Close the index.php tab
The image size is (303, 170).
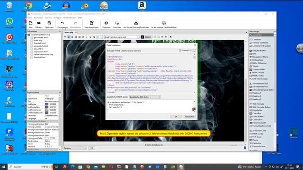tap(76, 33)
